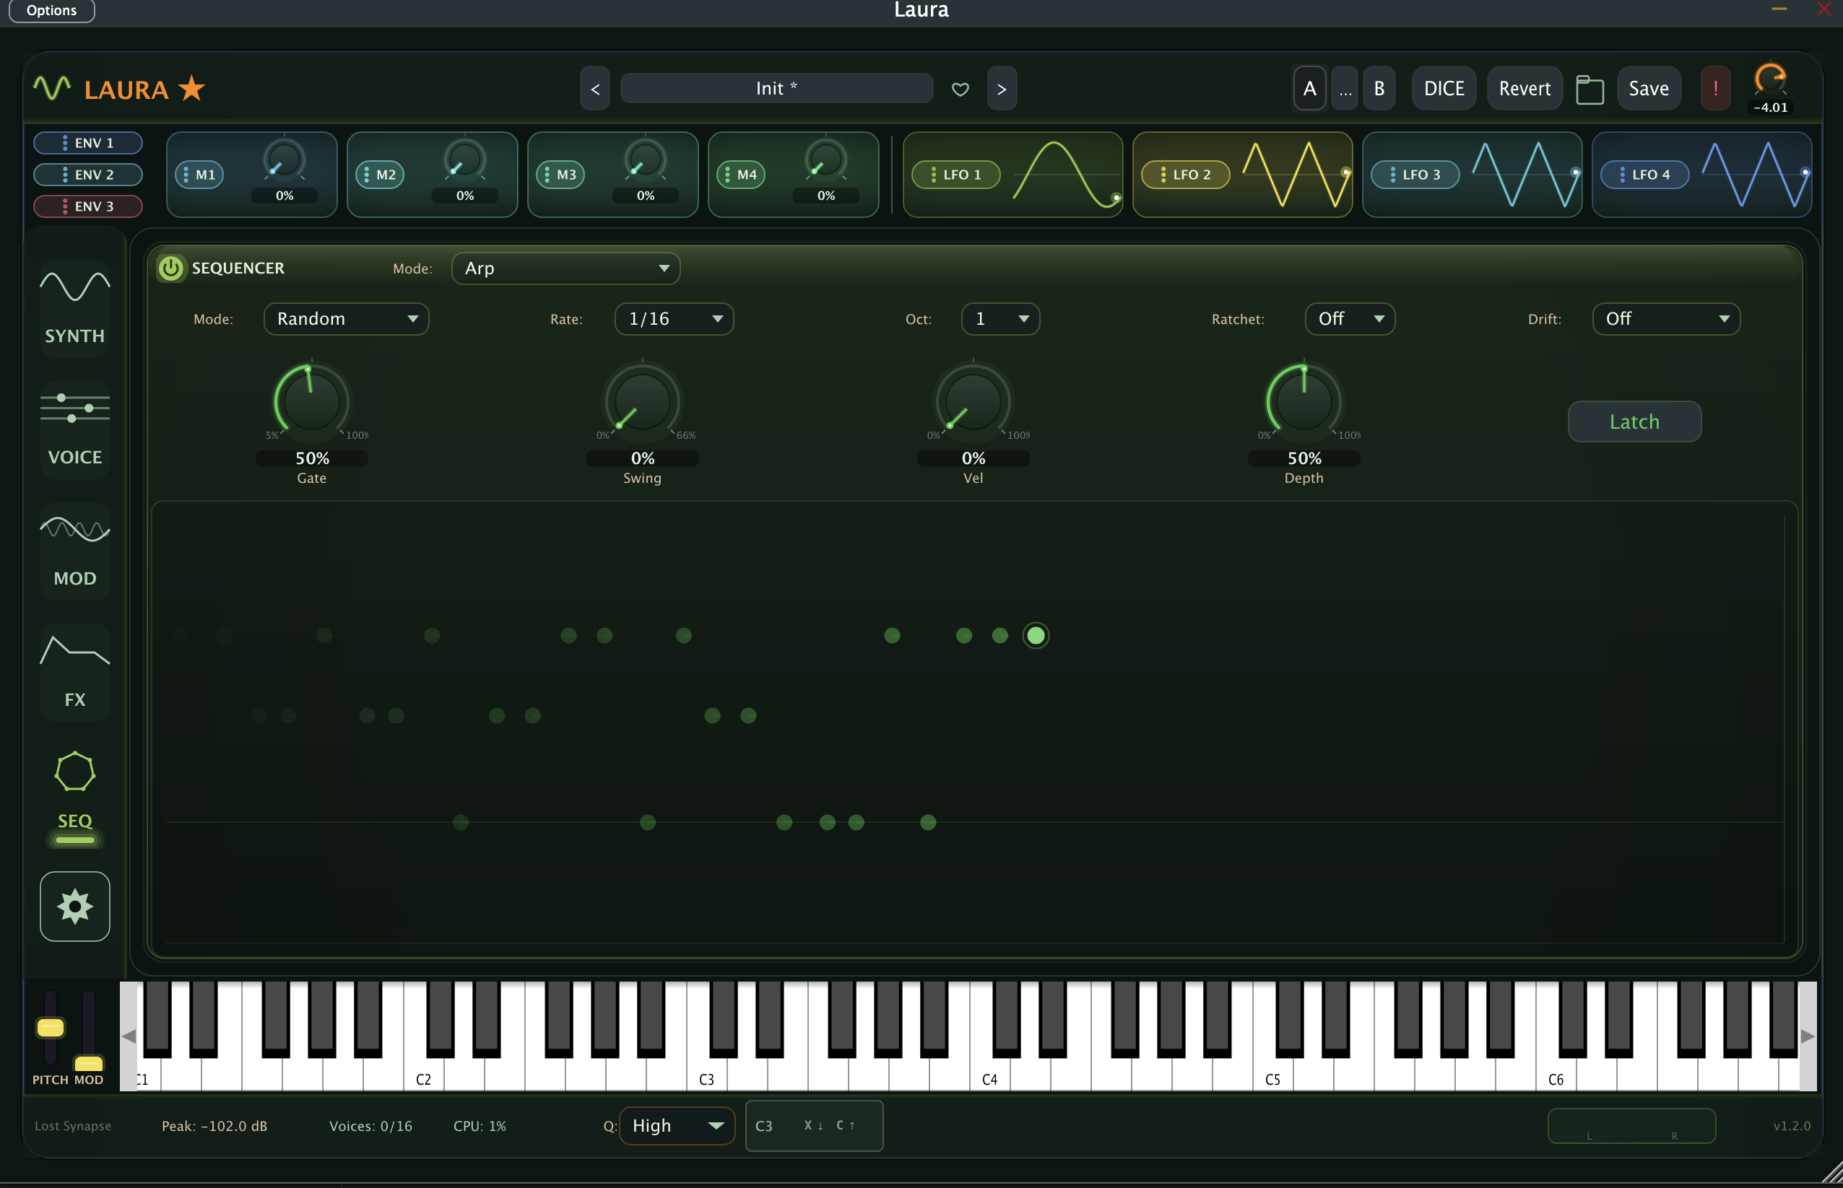Open the VOICE page from sidebar

pyautogui.click(x=75, y=430)
